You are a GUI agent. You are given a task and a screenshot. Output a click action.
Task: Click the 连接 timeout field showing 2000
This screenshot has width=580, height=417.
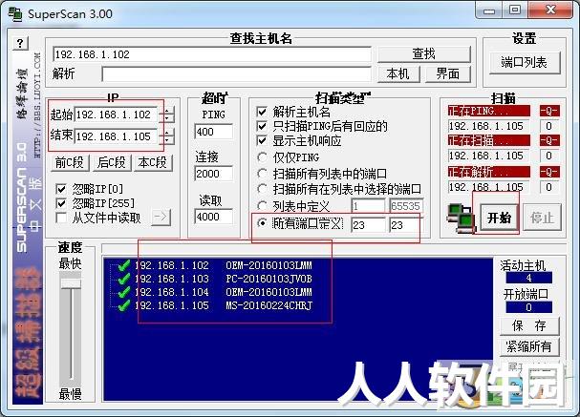click(213, 174)
